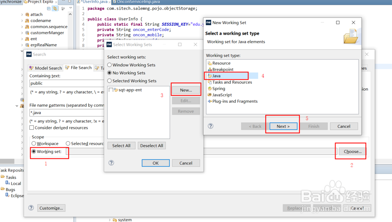Click Next > in New Working Set
392x222 pixels.
(283, 126)
